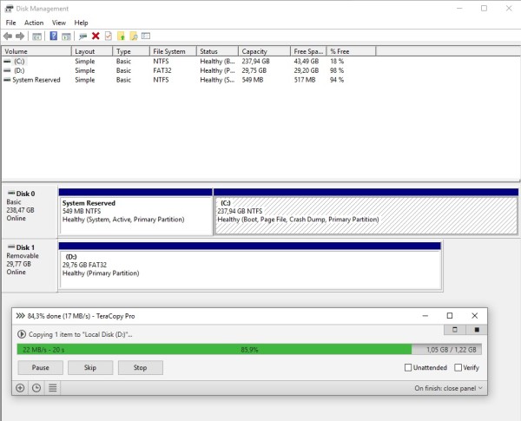
Task: Click the Show/Hide Console Tree toolbar icon
Action: pyautogui.click(x=36, y=36)
